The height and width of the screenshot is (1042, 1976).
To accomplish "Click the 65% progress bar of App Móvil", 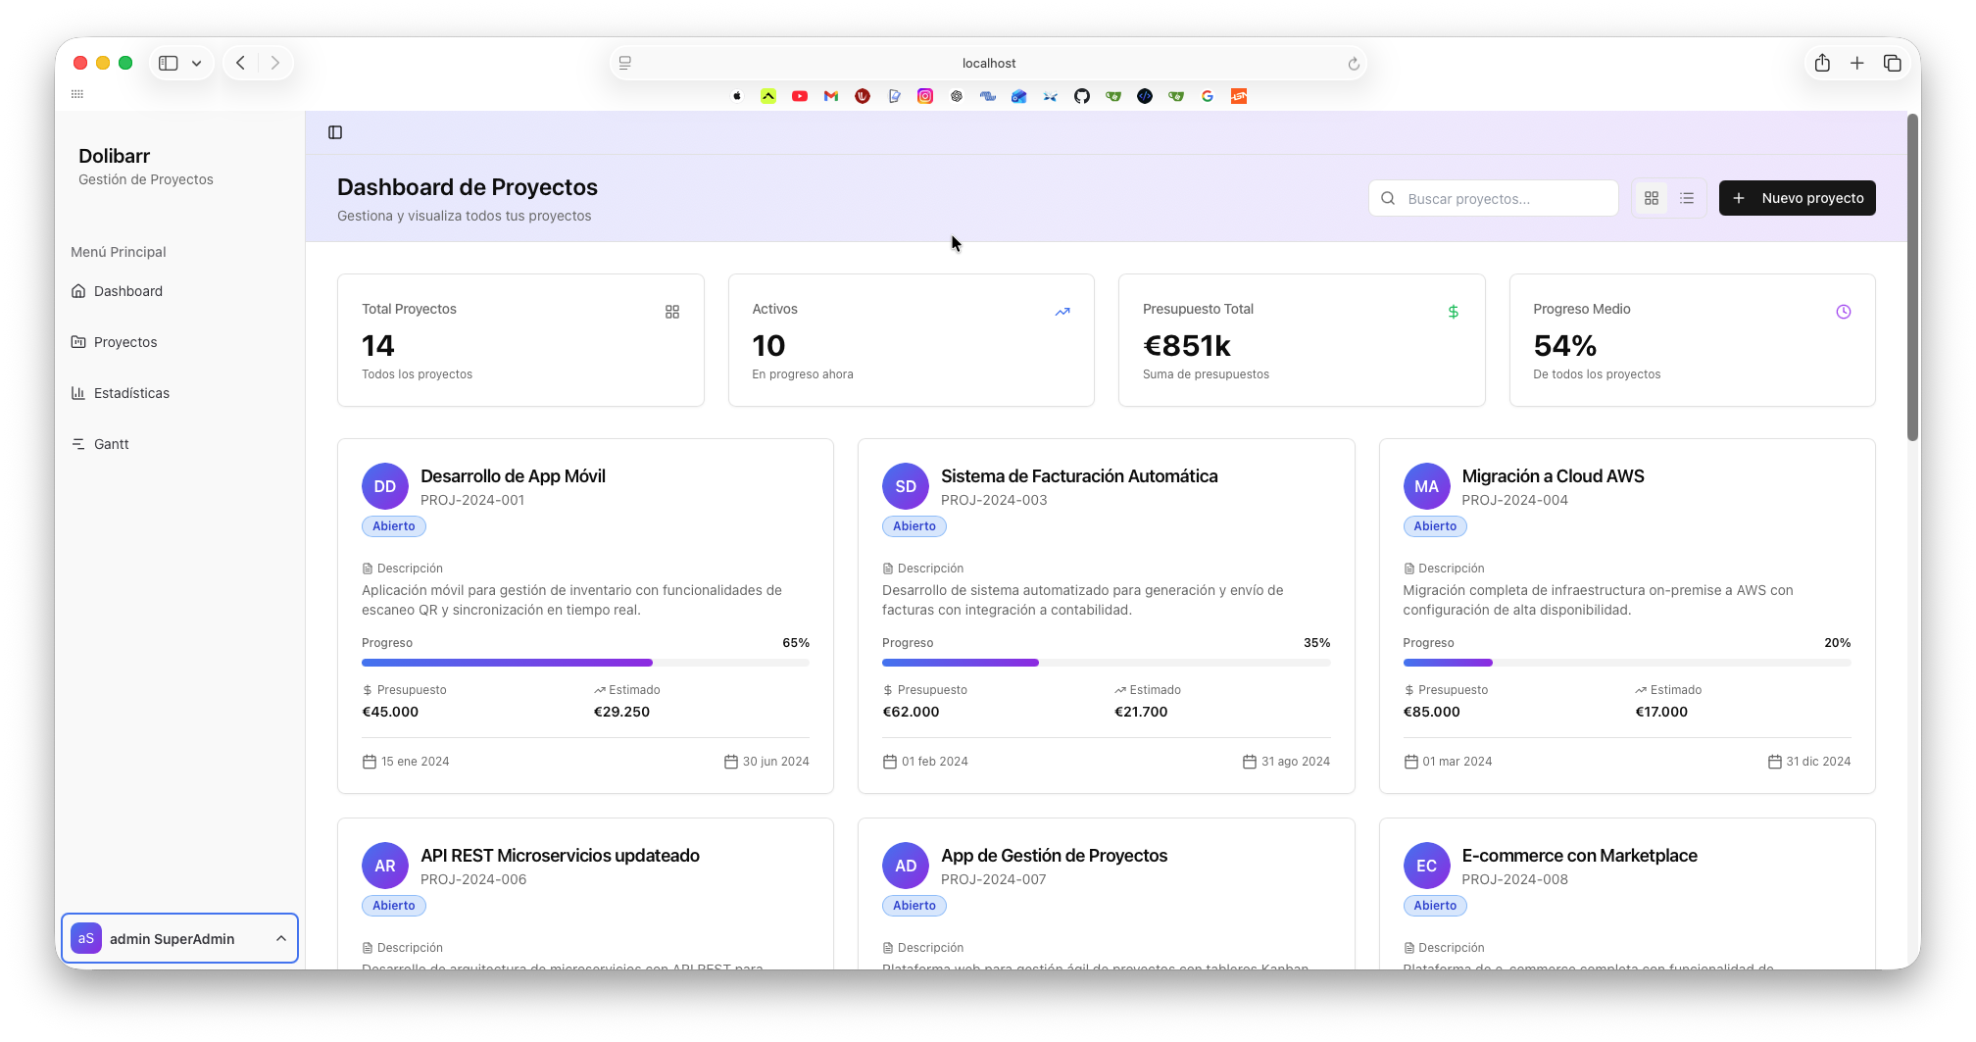I will [585, 663].
